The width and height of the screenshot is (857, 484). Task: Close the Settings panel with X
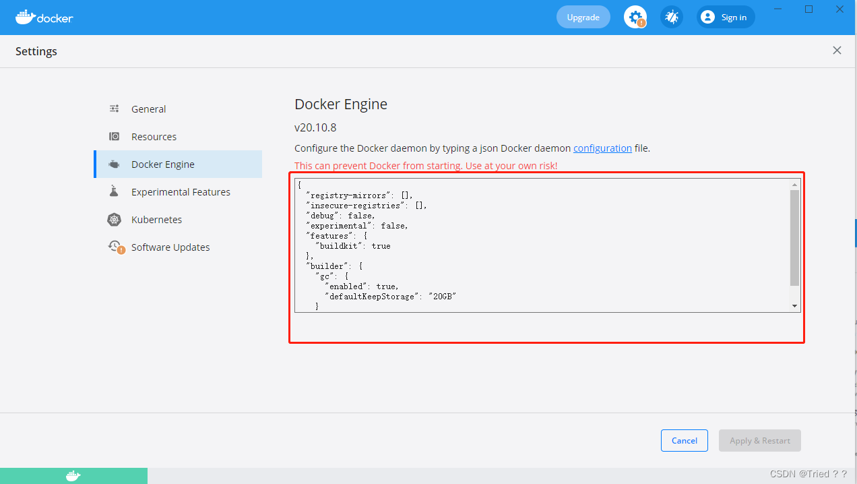point(837,51)
